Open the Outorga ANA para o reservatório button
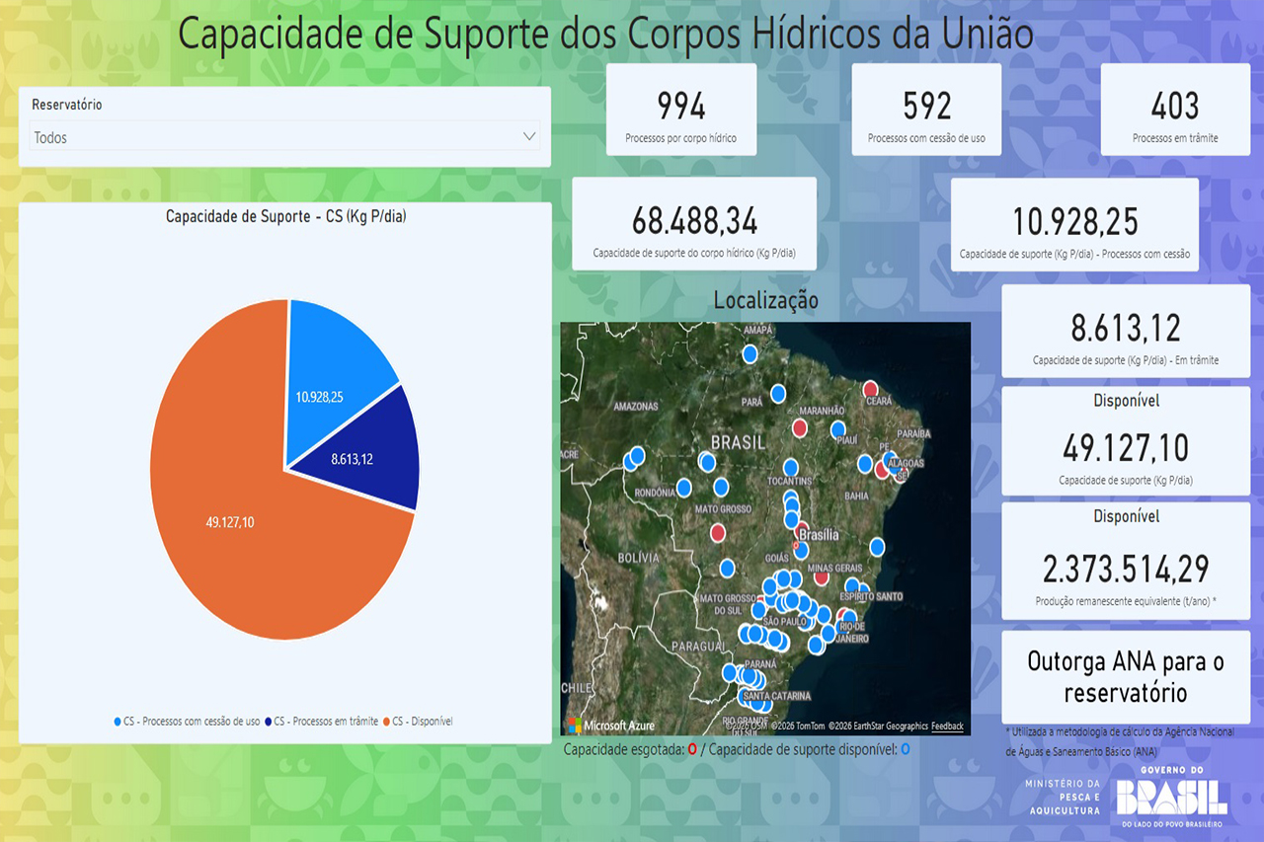Viewport: 1264px width, 842px height. pos(1126,677)
